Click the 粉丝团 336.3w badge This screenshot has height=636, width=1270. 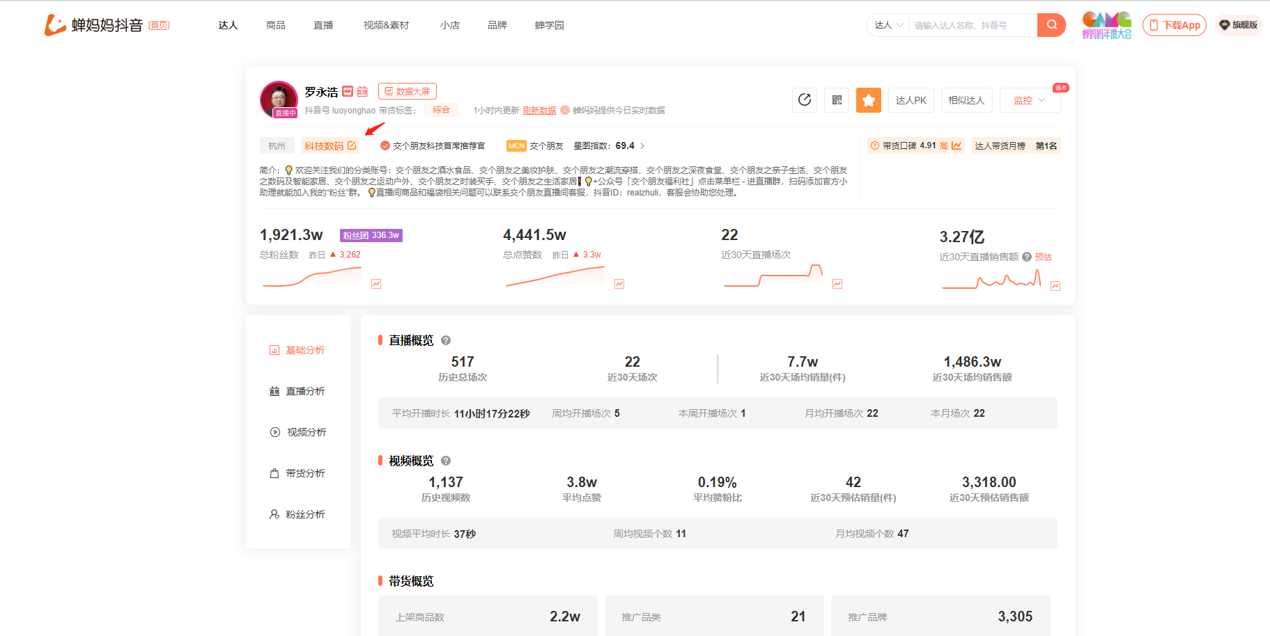click(371, 235)
